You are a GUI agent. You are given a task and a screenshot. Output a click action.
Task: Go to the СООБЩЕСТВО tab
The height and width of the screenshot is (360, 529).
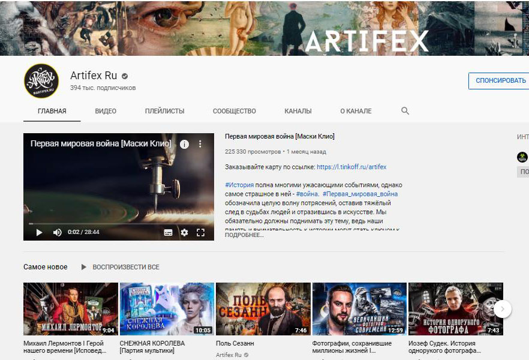coord(234,111)
